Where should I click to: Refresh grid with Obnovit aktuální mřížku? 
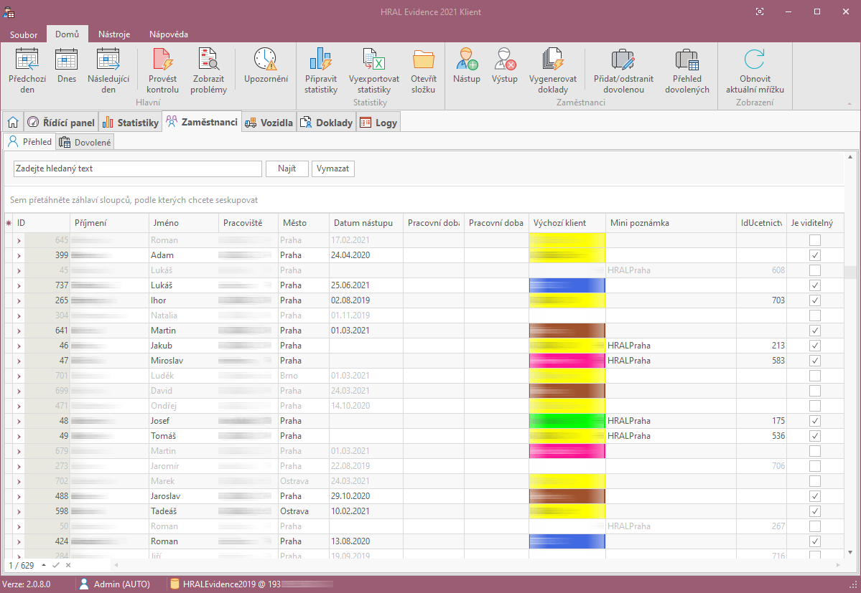click(755, 71)
